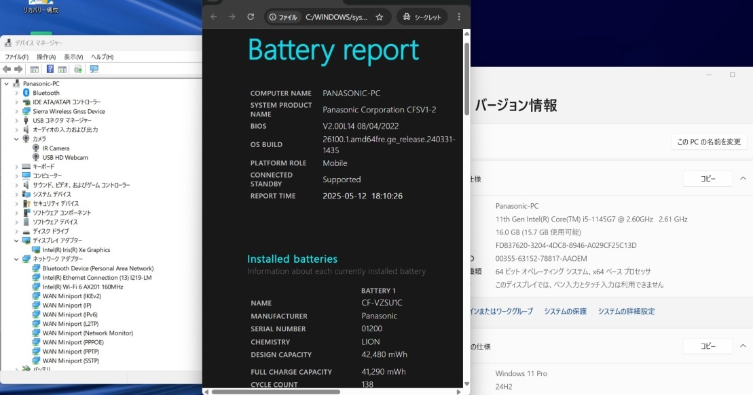Open システムの詳細設定 link
Screen dimensions: 753x395
click(626, 311)
